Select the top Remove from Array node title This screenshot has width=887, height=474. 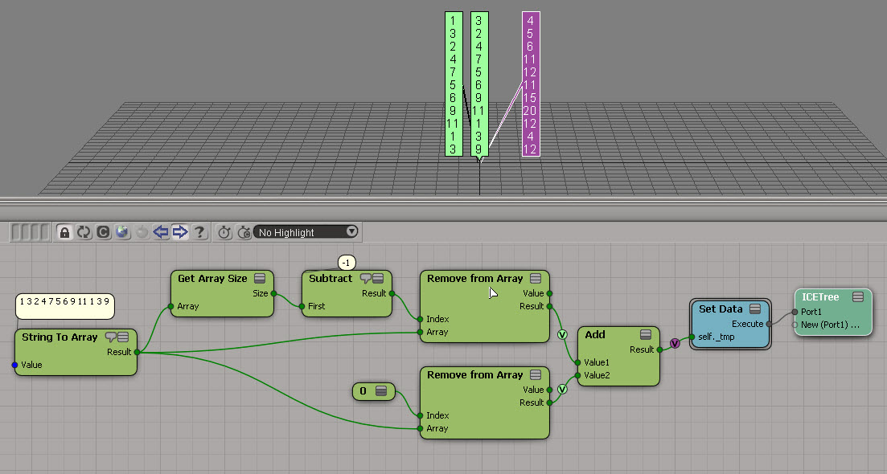(474, 279)
